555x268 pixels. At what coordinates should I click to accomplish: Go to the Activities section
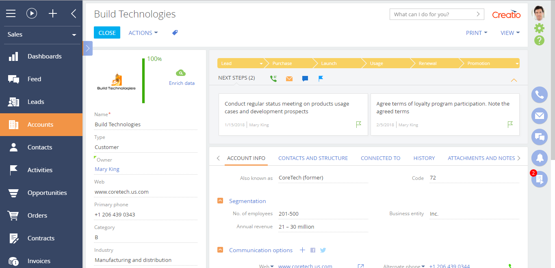[41, 170]
